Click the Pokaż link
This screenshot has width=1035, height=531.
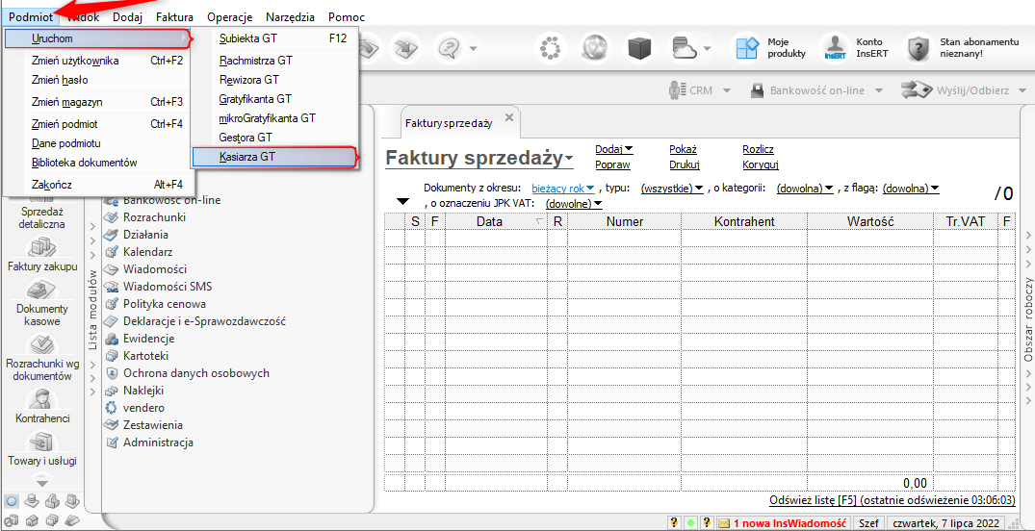(684, 149)
